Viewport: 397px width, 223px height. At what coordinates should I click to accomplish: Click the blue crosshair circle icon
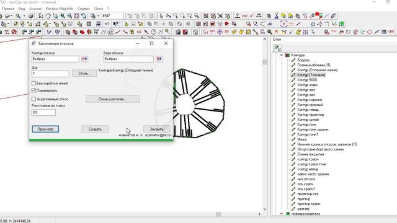pyautogui.click(x=220, y=32)
